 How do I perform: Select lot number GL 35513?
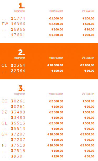click(x=13, y=123)
